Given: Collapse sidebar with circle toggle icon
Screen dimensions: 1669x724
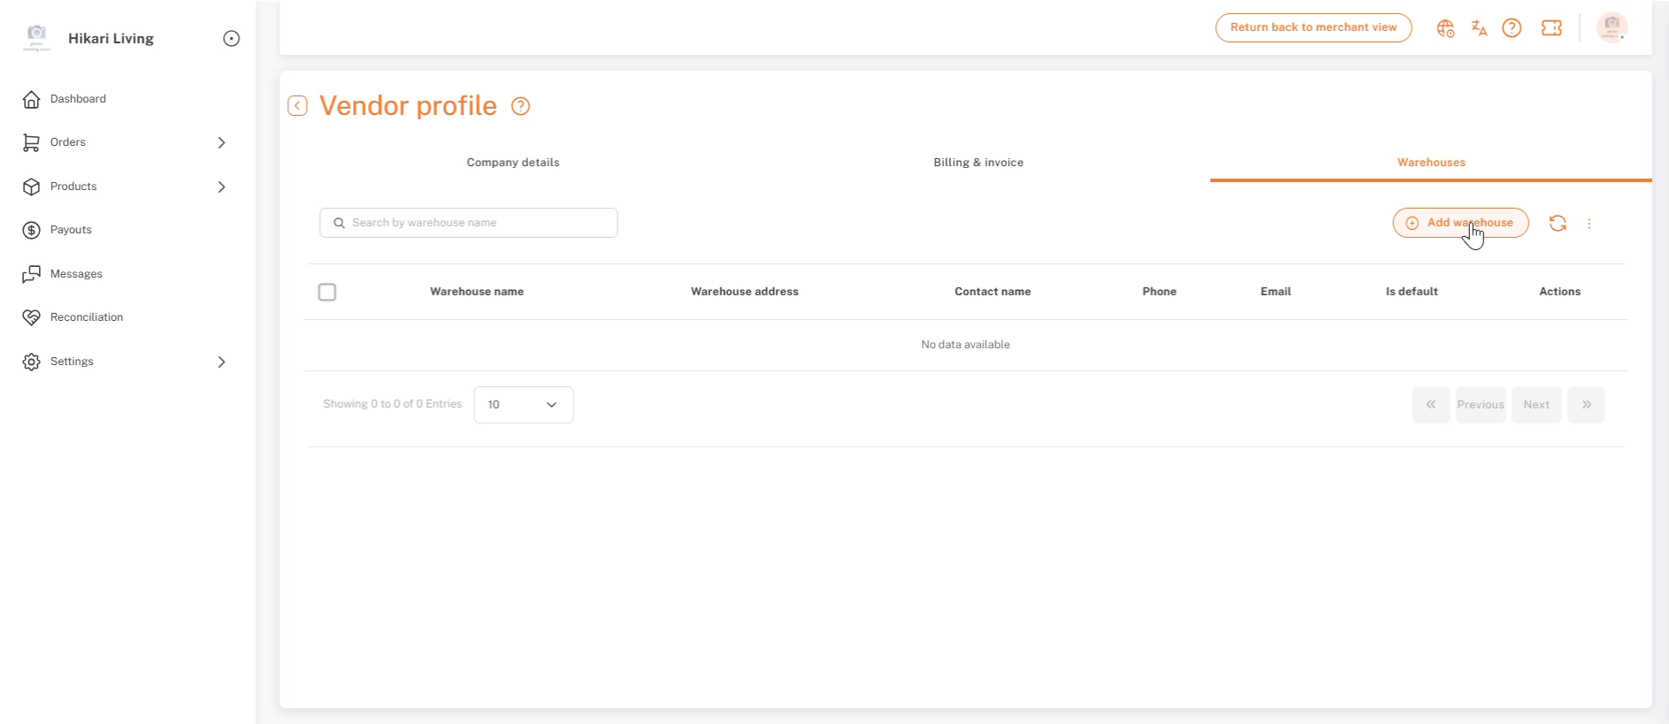Looking at the screenshot, I should tap(232, 38).
